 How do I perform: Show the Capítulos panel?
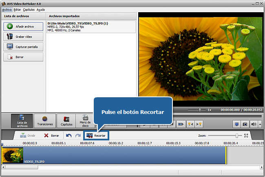pyautogui.click(x=66, y=121)
